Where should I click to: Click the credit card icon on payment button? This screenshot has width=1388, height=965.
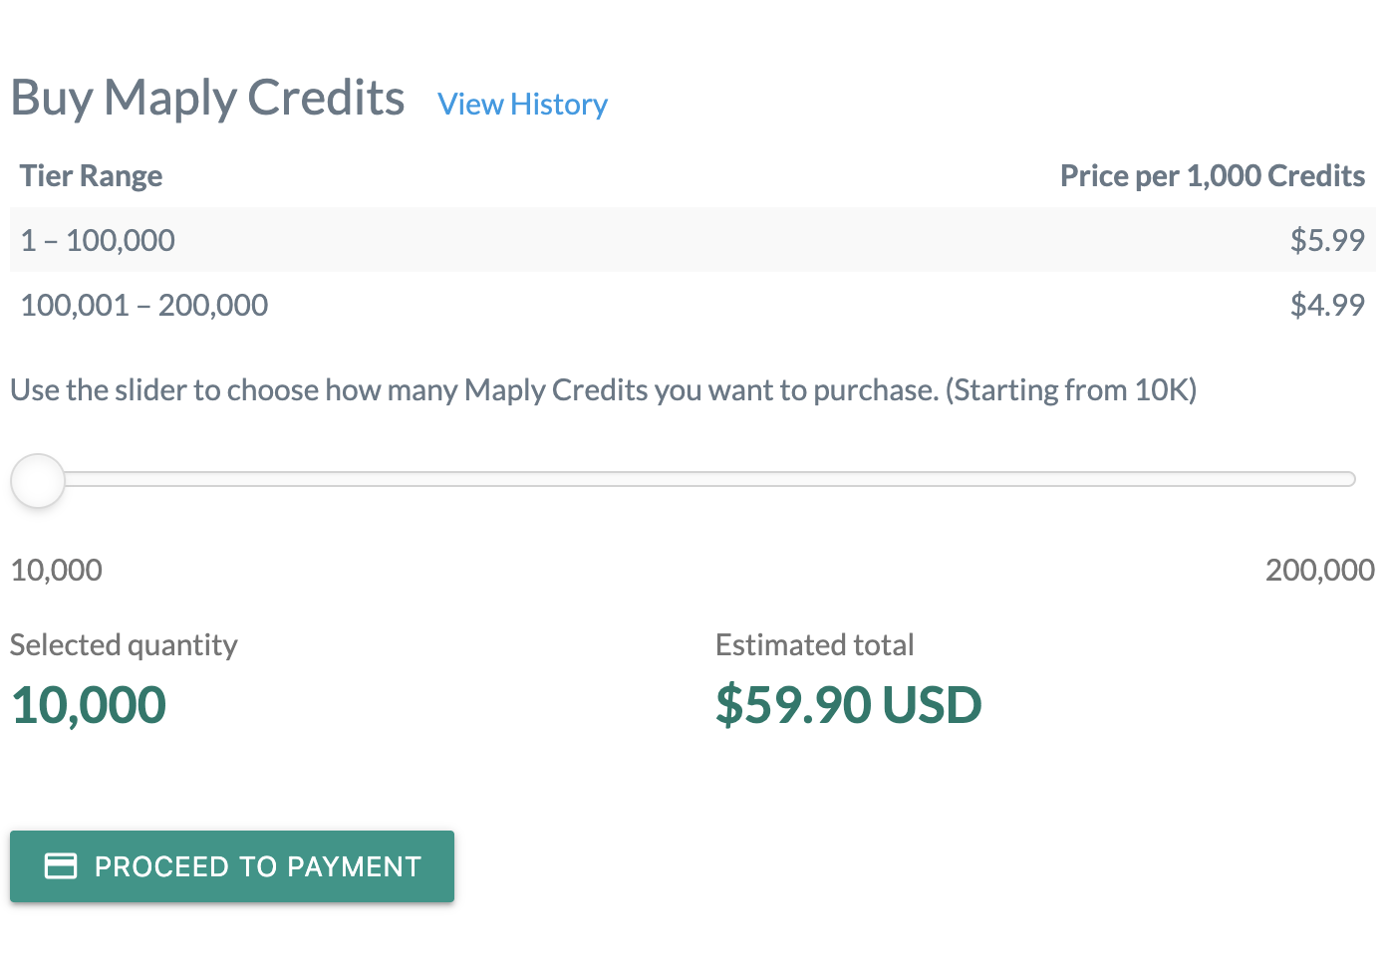(x=61, y=866)
